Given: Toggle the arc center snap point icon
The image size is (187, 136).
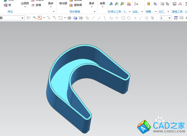Looking at the screenshot, I should 123,18.
